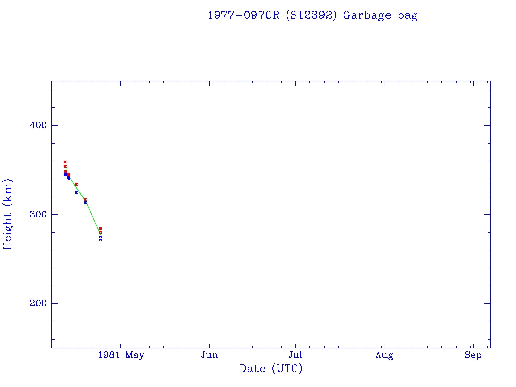Select the lowest blue data marker

pyautogui.click(x=100, y=240)
